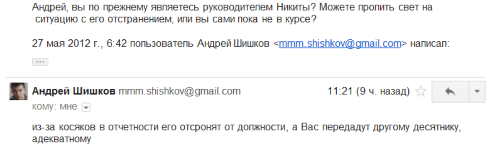
Task: Open the mmm.shishkov@gmail.com link
Action: coord(340,44)
